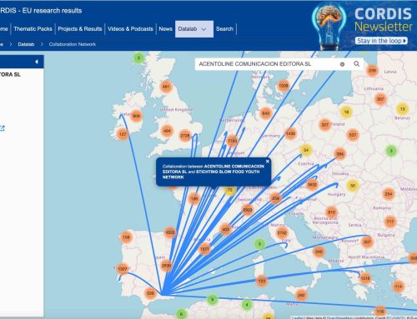
Task: Click the 2630 cluster in eastern Spain
Action: click(166, 266)
